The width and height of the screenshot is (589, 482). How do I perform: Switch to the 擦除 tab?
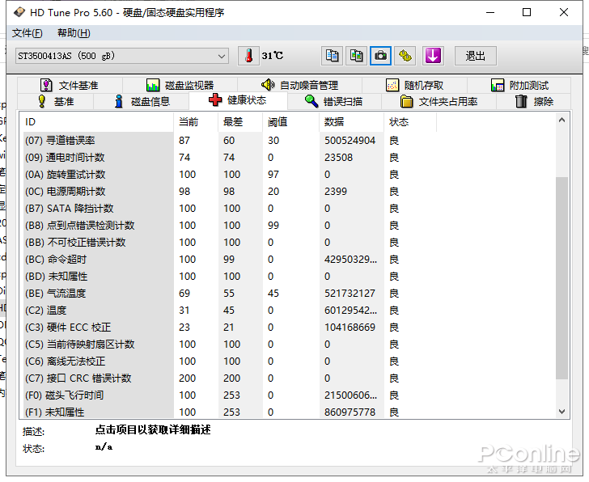click(533, 101)
